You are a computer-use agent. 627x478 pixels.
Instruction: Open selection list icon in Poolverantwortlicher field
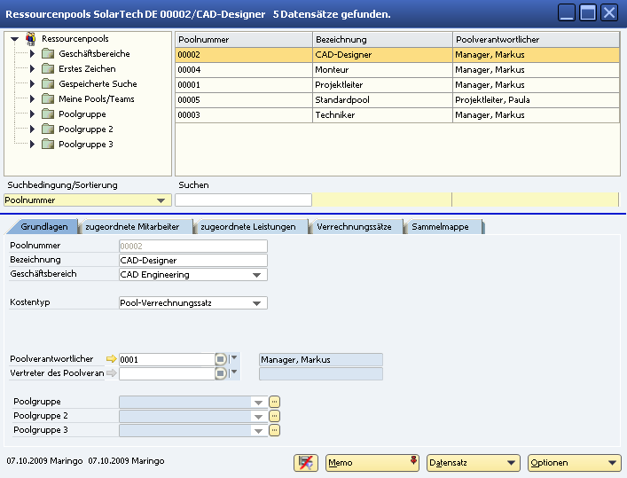pyautogui.click(x=220, y=359)
